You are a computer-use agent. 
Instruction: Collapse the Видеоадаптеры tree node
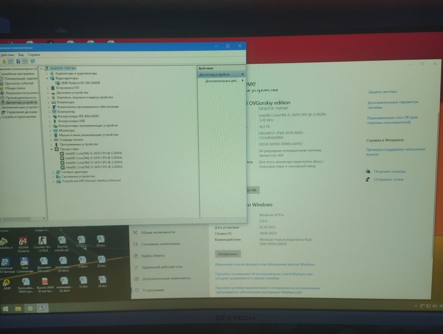[x=47, y=78]
